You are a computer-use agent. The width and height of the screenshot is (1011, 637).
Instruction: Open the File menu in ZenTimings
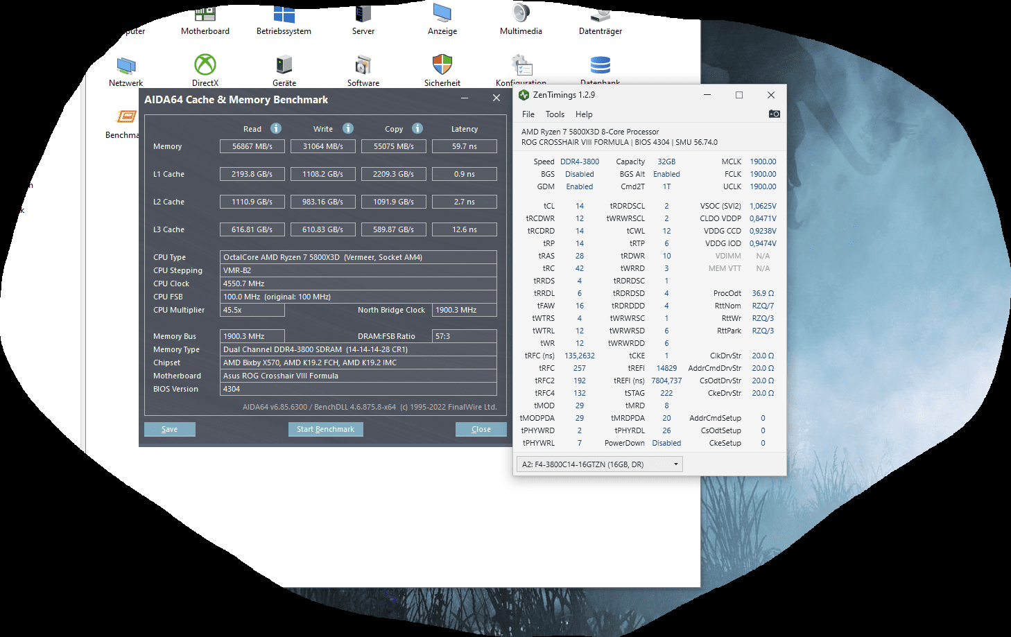click(x=528, y=114)
